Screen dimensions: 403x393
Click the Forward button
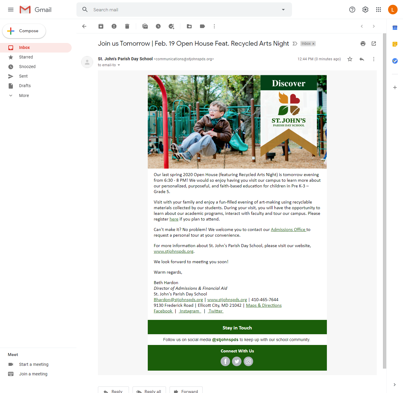(x=186, y=390)
